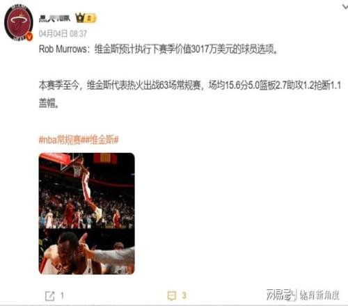
Task: Click the season stats paragraph text
Action: pyautogui.click(x=190, y=86)
